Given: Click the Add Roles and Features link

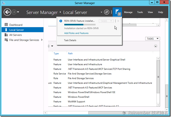Looking at the screenshot, I should click(76, 33).
